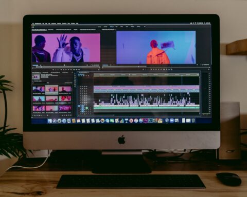
Task: Click the Program monitor scrub bar playhead
Action: pyautogui.click(x=138, y=67)
